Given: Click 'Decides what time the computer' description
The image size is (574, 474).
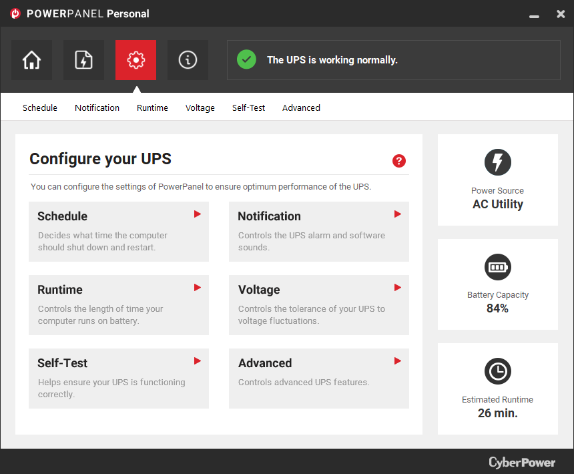Looking at the screenshot, I should [103, 241].
